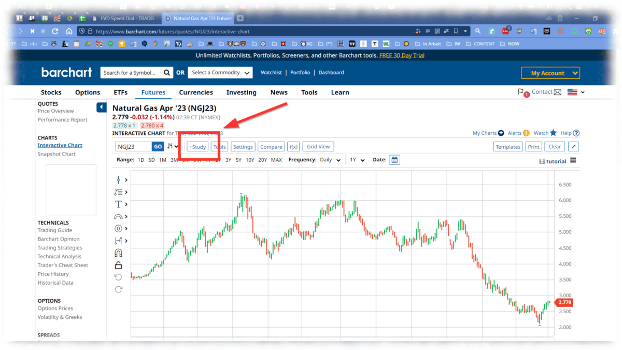Open the tutorial video icon
Viewport: 622px width, 350px height.
pos(543,161)
